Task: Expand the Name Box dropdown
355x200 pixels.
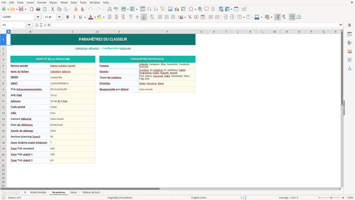Action: point(29,25)
